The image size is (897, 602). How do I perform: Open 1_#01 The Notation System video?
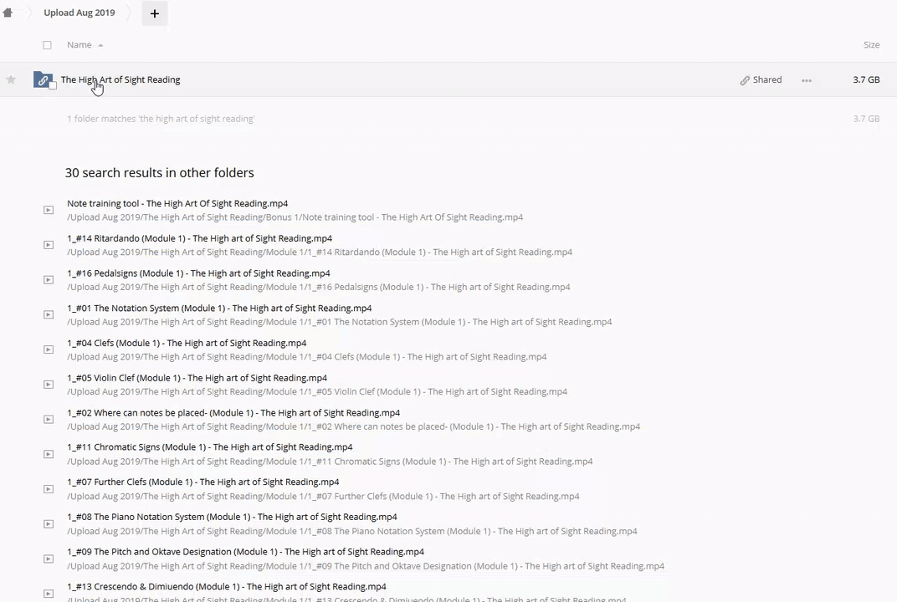click(219, 308)
